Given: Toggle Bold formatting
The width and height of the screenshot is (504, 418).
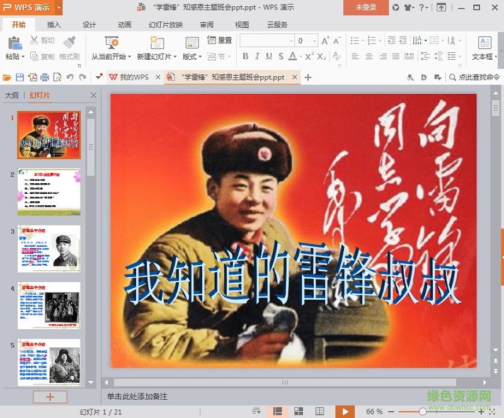Looking at the screenshot, I should pos(246,57).
